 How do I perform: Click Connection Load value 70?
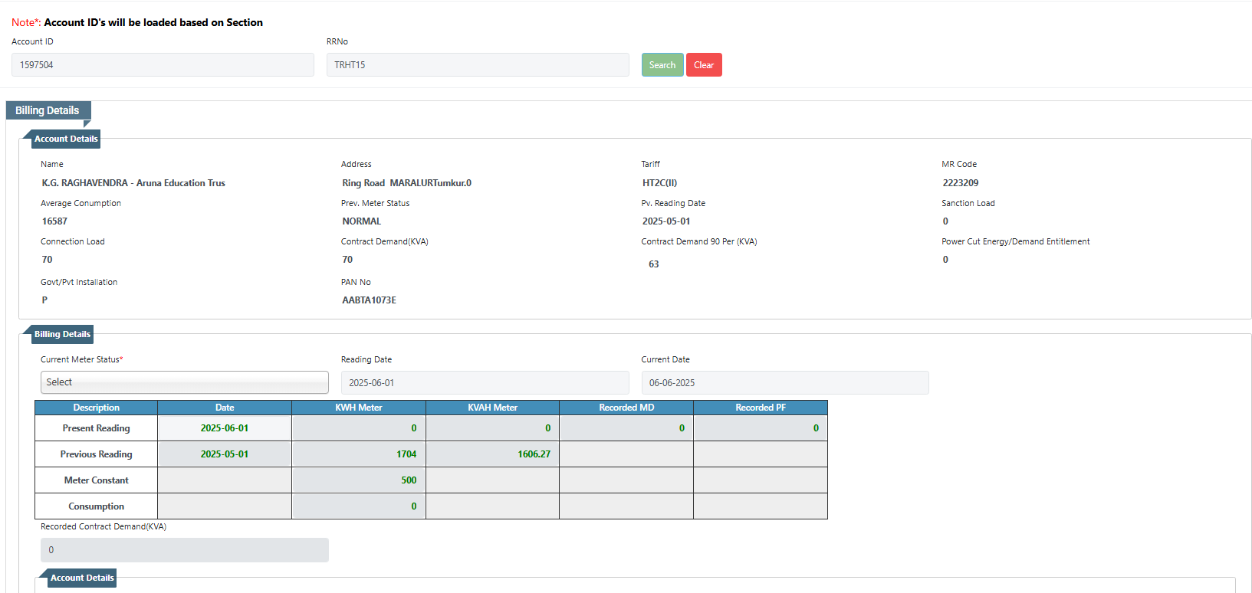click(48, 260)
